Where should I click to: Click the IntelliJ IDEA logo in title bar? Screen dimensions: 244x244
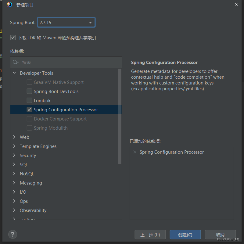point(9,5)
